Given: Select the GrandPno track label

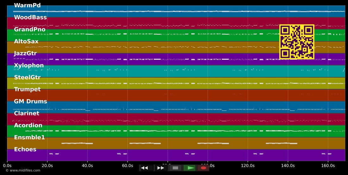Looking at the screenshot, I should tap(30, 29).
